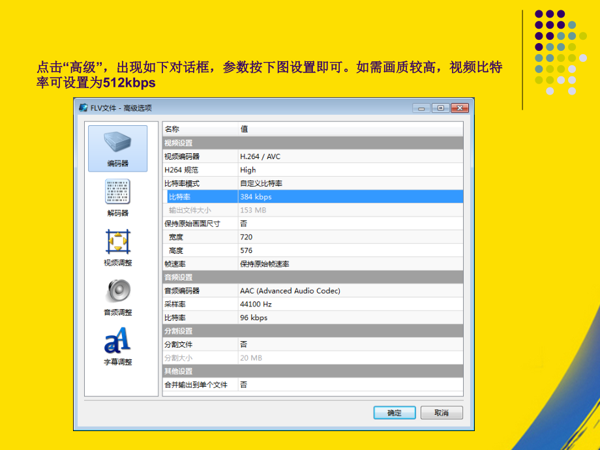Click the 值 column header
Screen dimensions: 600x450
(350, 129)
